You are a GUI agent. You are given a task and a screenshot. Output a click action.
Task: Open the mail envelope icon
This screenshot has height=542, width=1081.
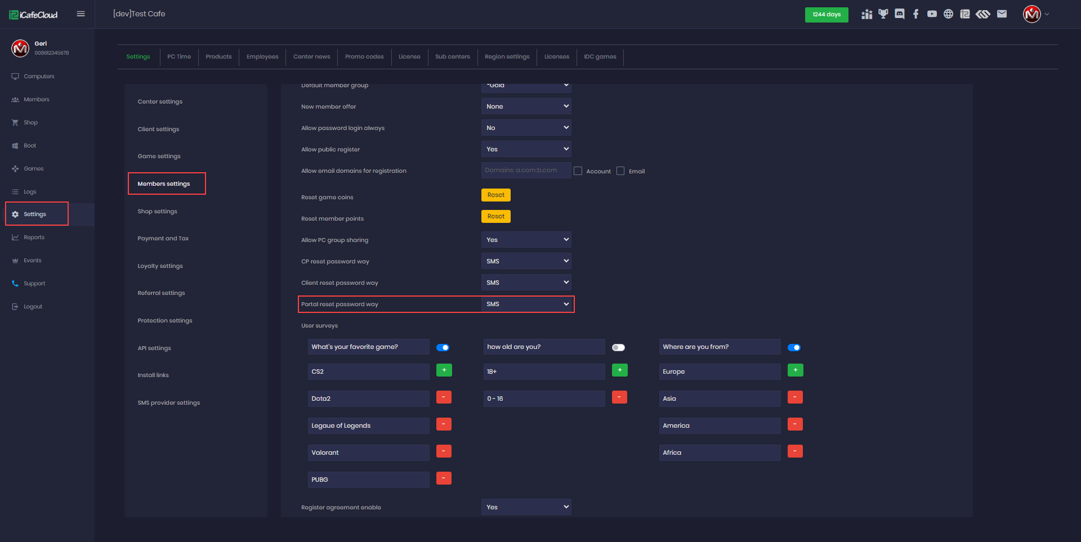pos(1002,14)
